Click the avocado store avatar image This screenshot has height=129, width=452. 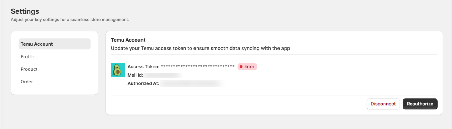(x=118, y=70)
